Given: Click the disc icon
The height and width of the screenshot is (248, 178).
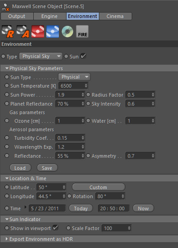Looking at the screenshot, I should pos(67,31).
